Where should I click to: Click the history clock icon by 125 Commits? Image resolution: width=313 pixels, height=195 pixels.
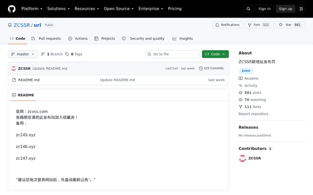click(201, 68)
